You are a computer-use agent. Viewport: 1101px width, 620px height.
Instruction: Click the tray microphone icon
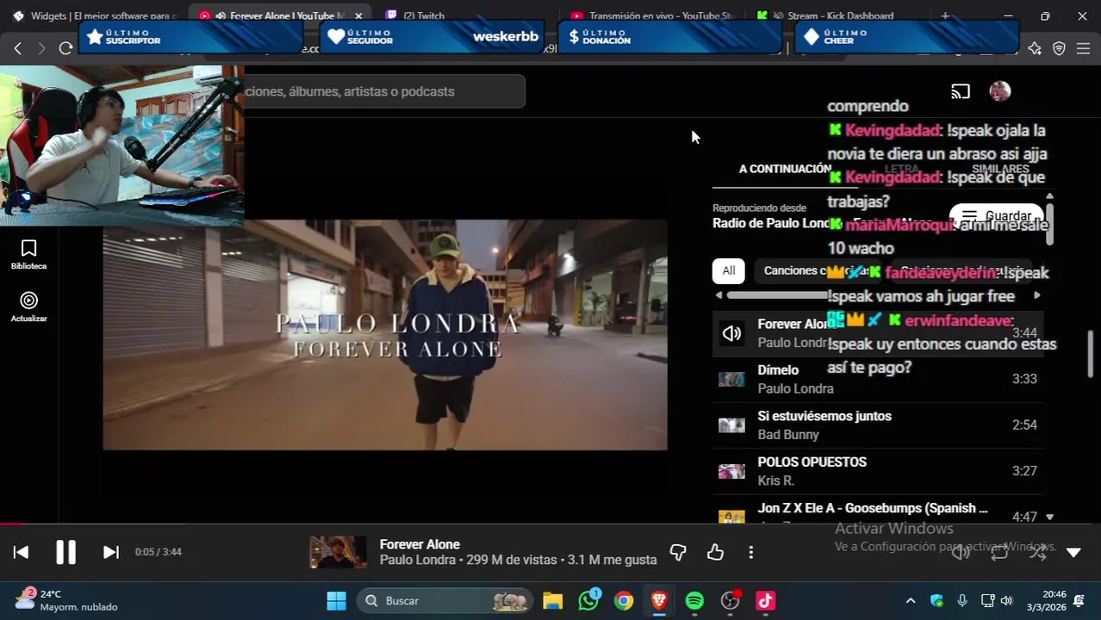[962, 600]
